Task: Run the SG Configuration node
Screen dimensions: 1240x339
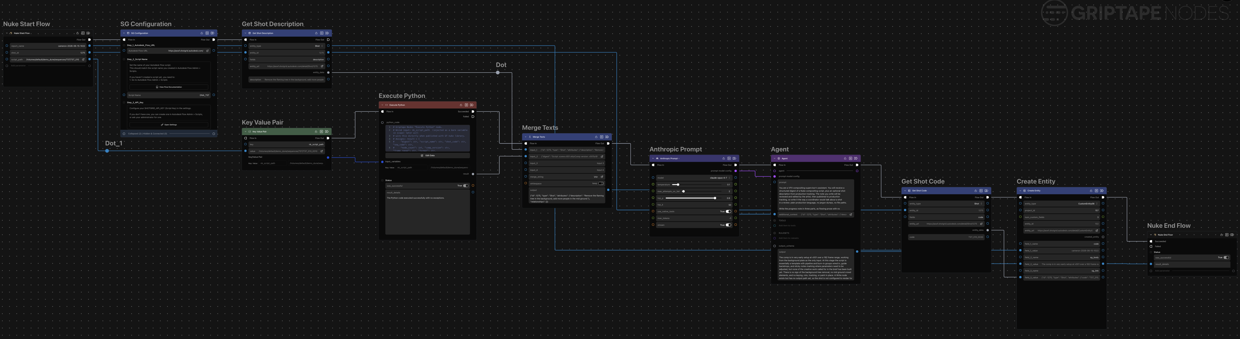Action: (x=207, y=33)
